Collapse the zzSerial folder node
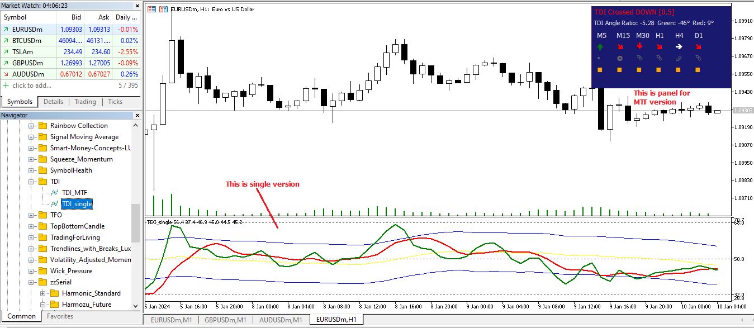 click(x=31, y=282)
